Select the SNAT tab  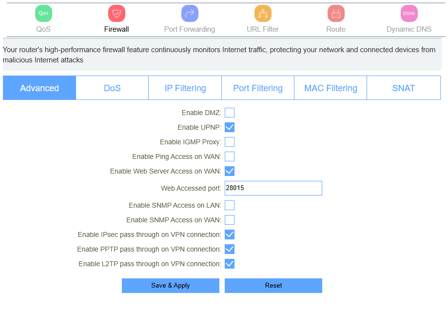(x=404, y=88)
